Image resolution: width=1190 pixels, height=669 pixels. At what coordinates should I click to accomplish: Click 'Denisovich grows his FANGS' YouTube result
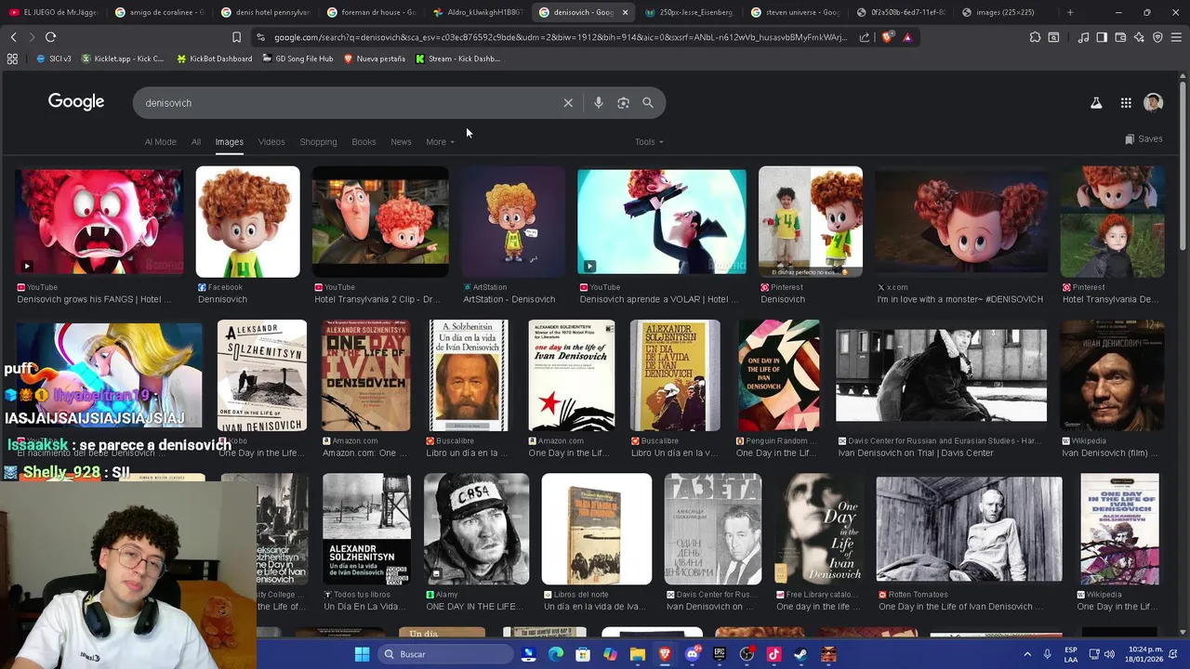pyautogui.click(x=99, y=221)
